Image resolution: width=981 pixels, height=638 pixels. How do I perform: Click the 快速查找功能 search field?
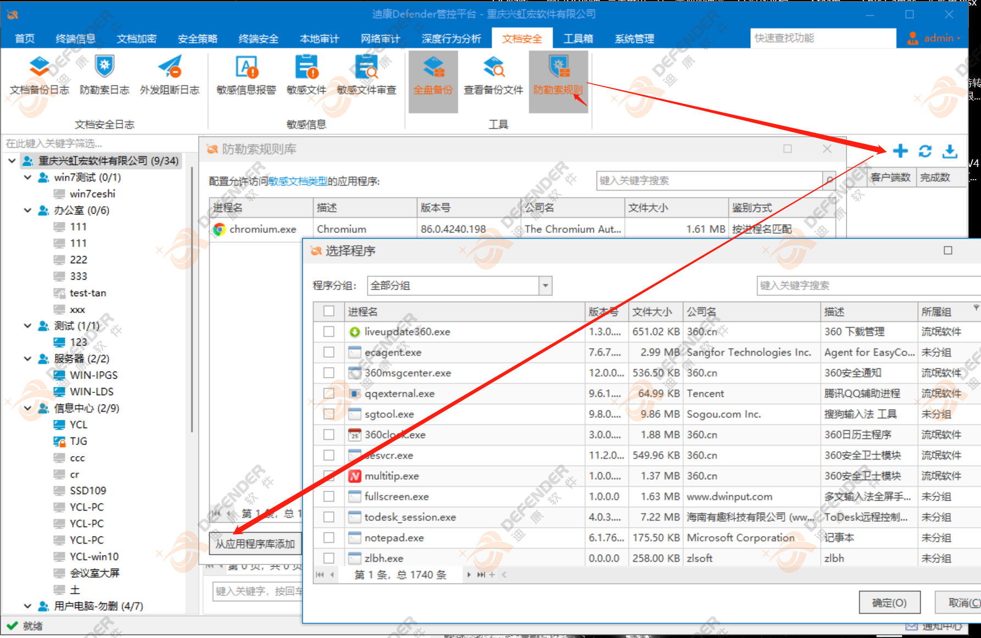tap(823, 38)
